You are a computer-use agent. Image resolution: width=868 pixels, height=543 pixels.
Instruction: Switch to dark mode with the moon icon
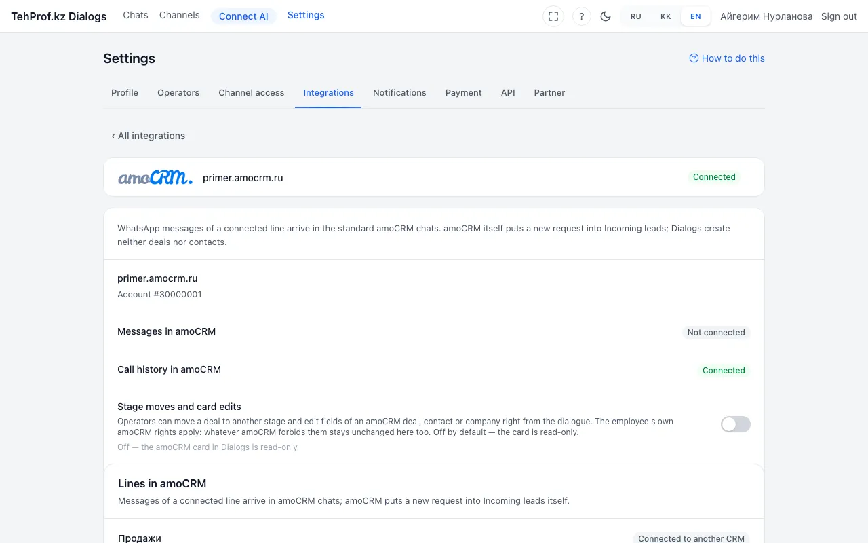pos(606,16)
